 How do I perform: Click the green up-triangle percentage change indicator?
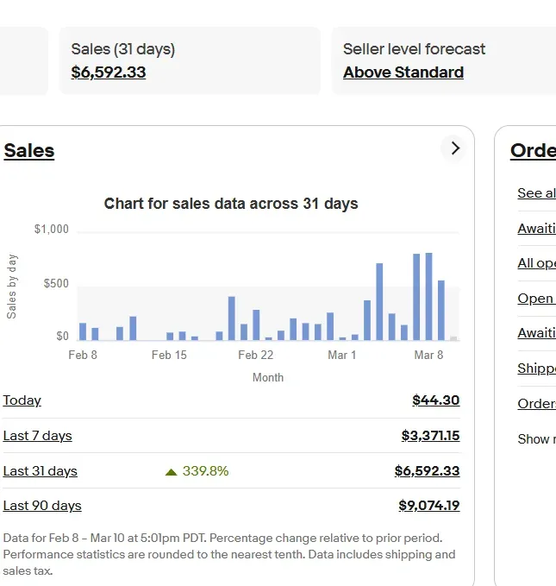click(x=172, y=472)
